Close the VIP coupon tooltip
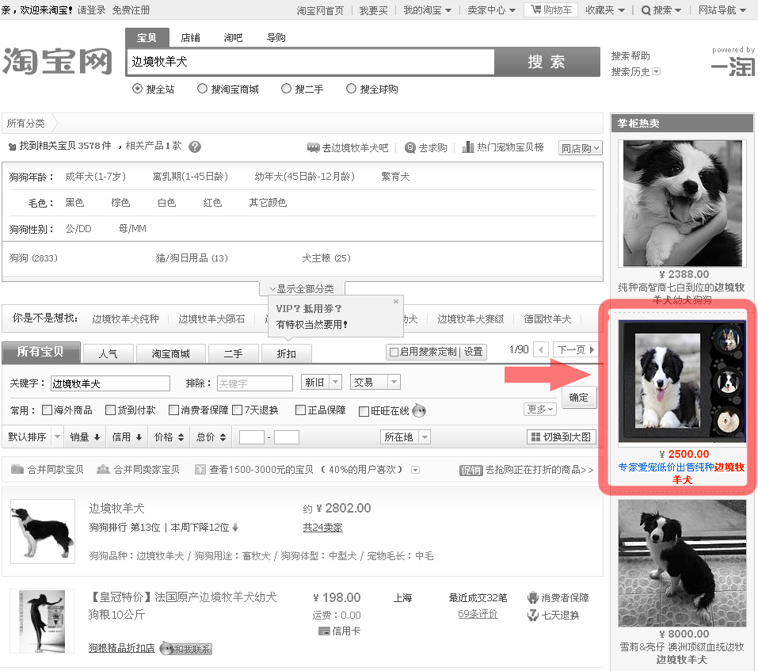Viewport: 758px width, 671px height. [x=396, y=301]
